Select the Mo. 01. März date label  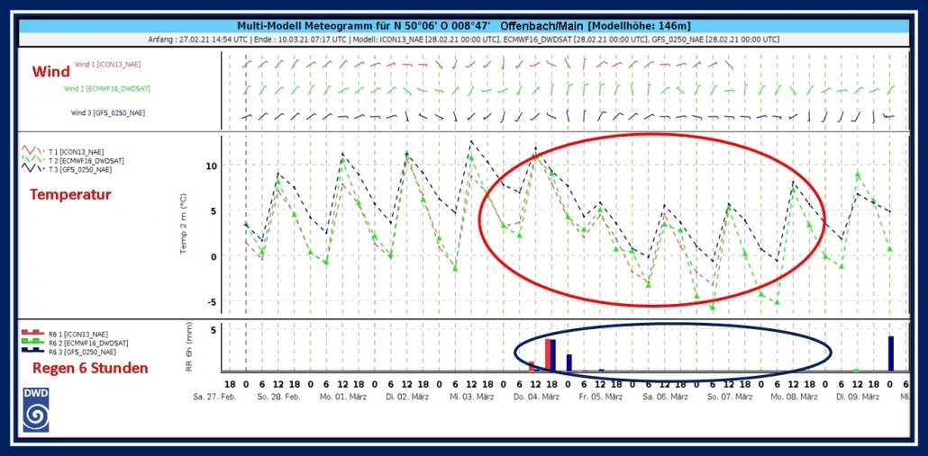[x=342, y=395]
